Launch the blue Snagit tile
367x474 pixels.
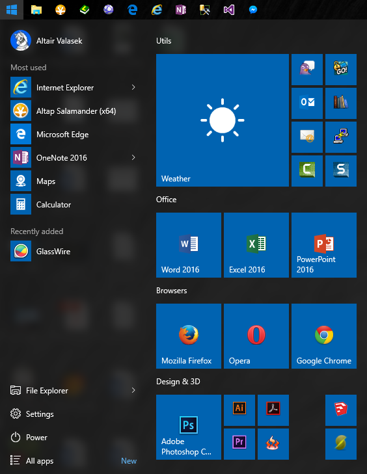click(x=341, y=171)
